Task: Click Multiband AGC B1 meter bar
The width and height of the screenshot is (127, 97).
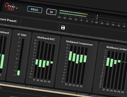Action: (x=37, y=59)
